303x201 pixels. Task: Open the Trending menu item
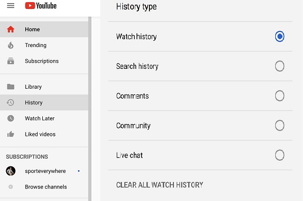(44, 45)
